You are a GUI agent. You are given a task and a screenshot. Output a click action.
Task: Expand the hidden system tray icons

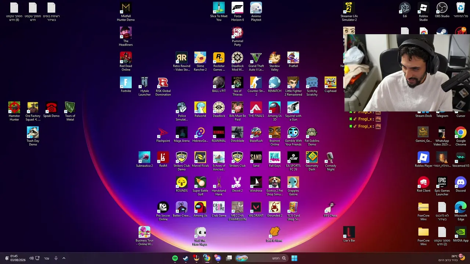pyautogui.click(x=64, y=258)
